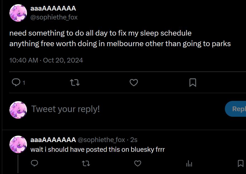Click the @sophiethe_fox handle under the header name
This screenshot has height=174, width=246.
pos(54,17)
